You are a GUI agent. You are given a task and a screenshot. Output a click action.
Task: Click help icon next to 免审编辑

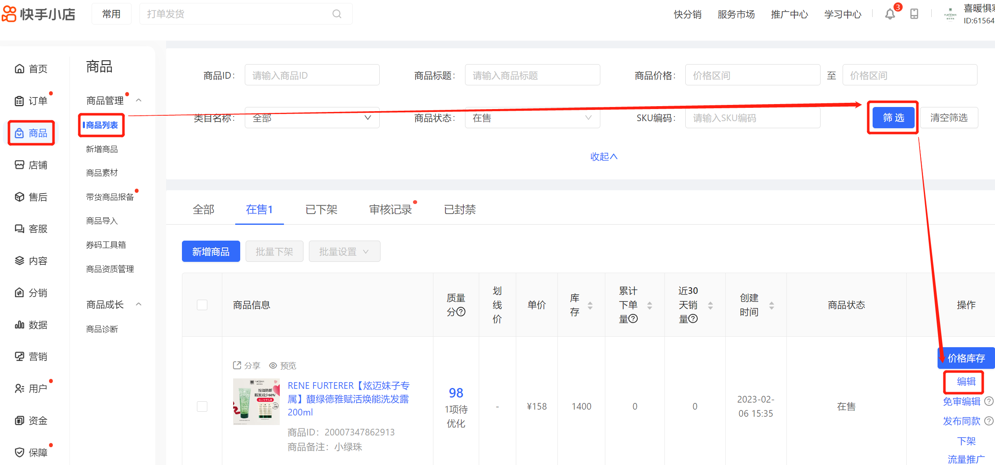989,401
